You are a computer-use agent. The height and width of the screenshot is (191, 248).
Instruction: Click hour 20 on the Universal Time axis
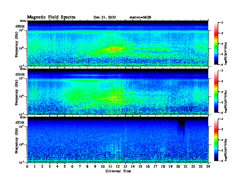coord(178,167)
